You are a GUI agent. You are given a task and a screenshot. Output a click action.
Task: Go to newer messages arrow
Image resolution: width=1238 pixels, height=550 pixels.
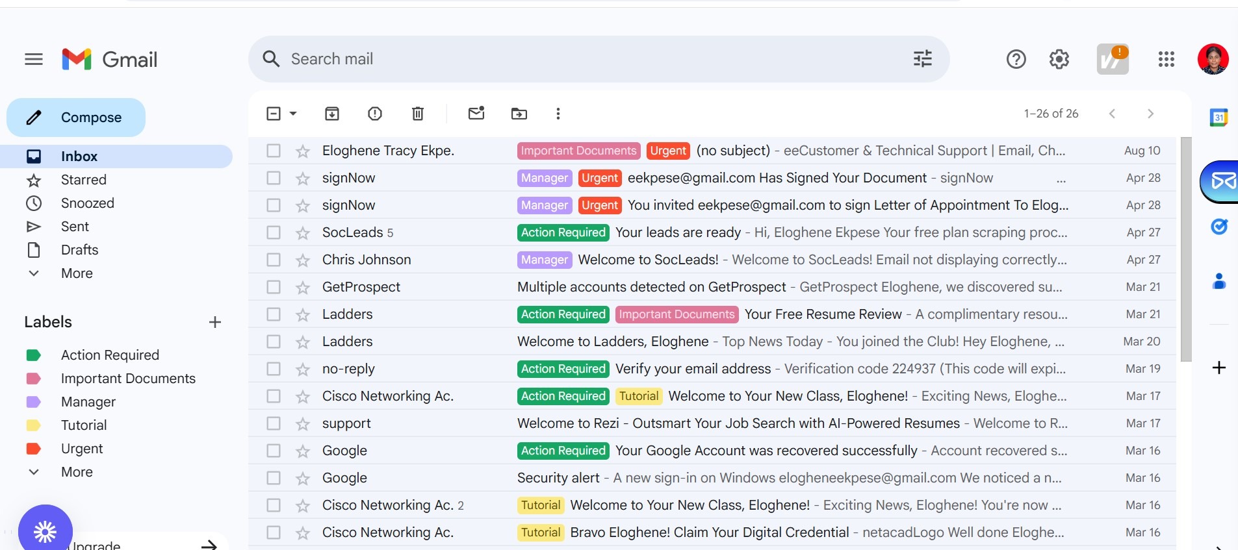1113,114
